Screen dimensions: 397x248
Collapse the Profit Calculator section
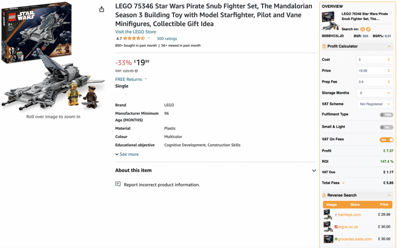click(389, 46)
